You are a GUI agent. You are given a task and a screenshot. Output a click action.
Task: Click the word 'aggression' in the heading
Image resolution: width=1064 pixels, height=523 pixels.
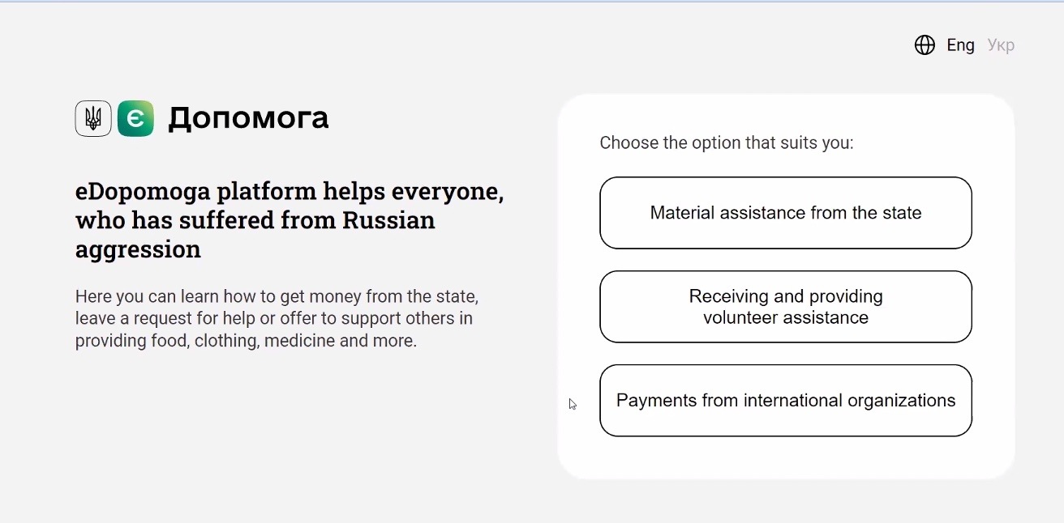point(138,249)
